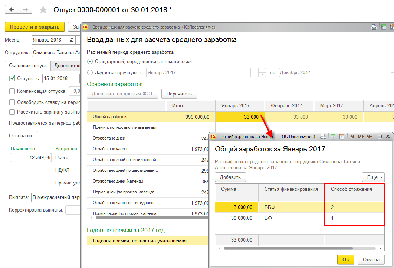
Task: Maximize the Общий заработок за Январь dialog
Action: pyautogui.click(x=380, y=137)
